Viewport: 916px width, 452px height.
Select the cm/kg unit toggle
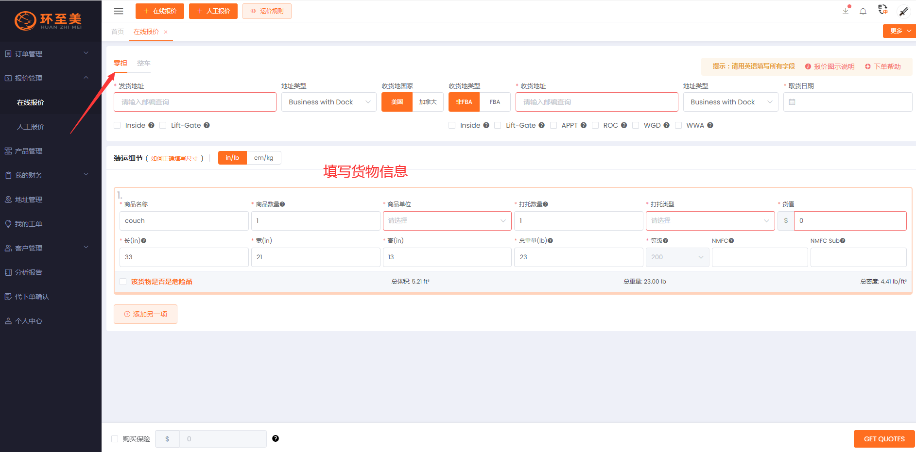coord(264,158)
